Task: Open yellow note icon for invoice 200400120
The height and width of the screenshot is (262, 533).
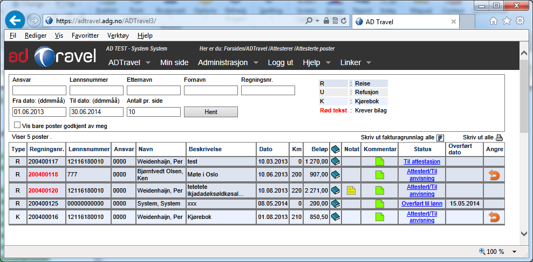Action: pos(351,190)
